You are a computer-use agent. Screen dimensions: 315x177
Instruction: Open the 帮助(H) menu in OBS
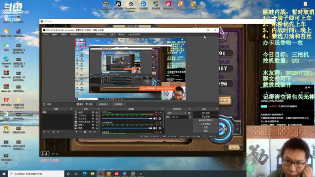[x=122, y=35]
